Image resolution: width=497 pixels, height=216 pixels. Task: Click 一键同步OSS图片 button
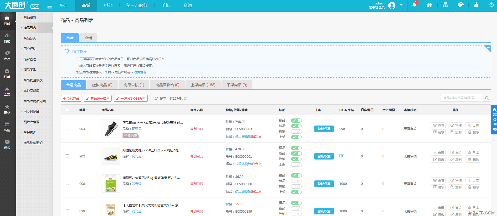point(131,98)
